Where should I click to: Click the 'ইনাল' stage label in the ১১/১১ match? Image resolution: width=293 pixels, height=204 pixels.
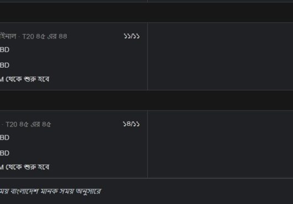click(x=8, y=36)
